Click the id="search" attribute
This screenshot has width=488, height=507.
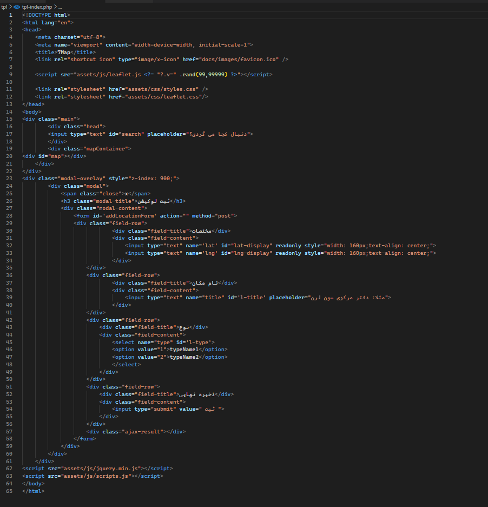[127, 134]
